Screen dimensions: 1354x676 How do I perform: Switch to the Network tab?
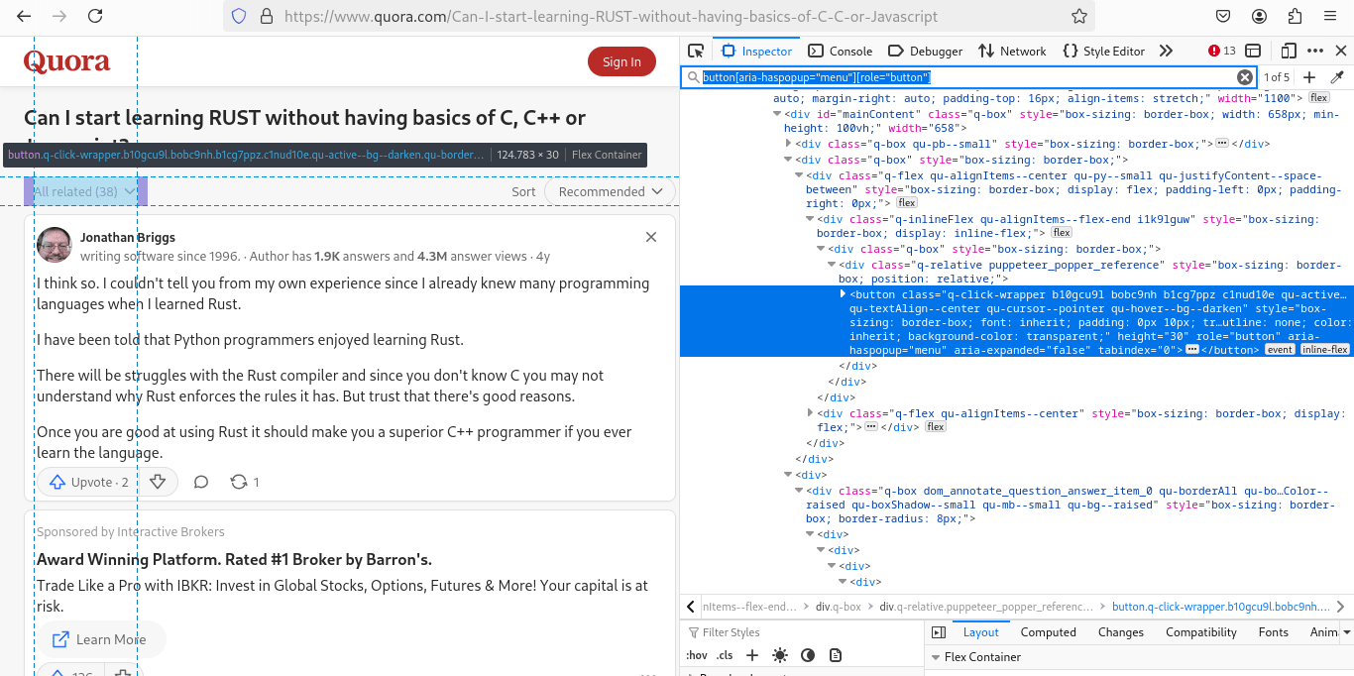point(1012,51)
